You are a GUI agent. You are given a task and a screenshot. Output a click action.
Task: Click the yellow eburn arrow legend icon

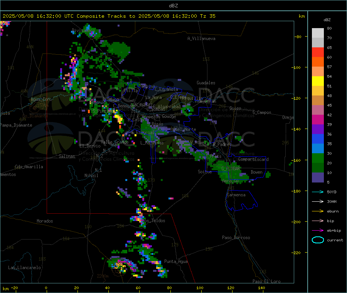point(318,211)
